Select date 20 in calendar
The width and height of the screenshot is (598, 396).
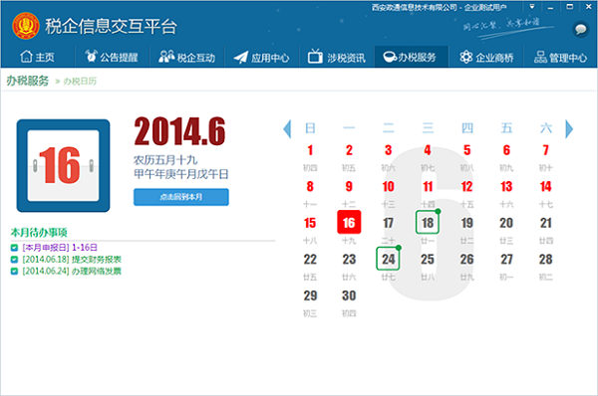coord(506,223)
